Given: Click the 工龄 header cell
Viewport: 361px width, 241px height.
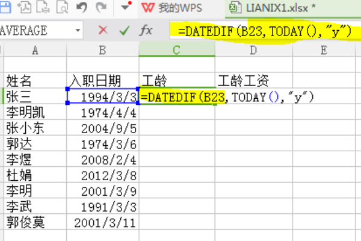Looking at the screenshot, I should 177,80.
